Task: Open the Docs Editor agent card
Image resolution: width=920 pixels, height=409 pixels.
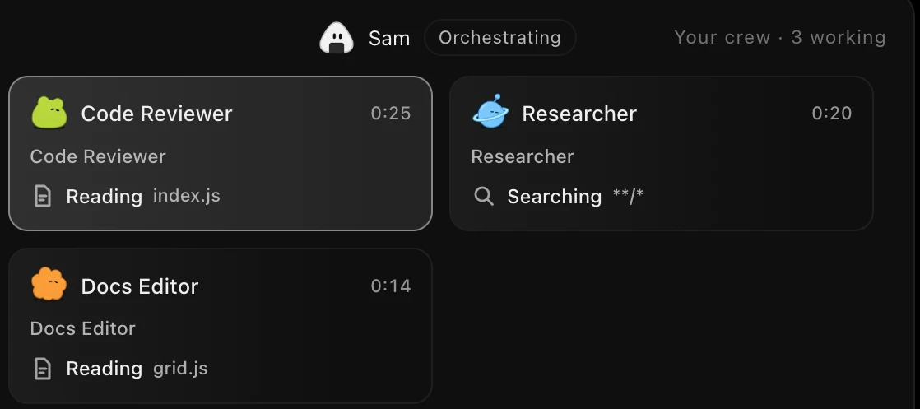Action: tap(221, 326)
